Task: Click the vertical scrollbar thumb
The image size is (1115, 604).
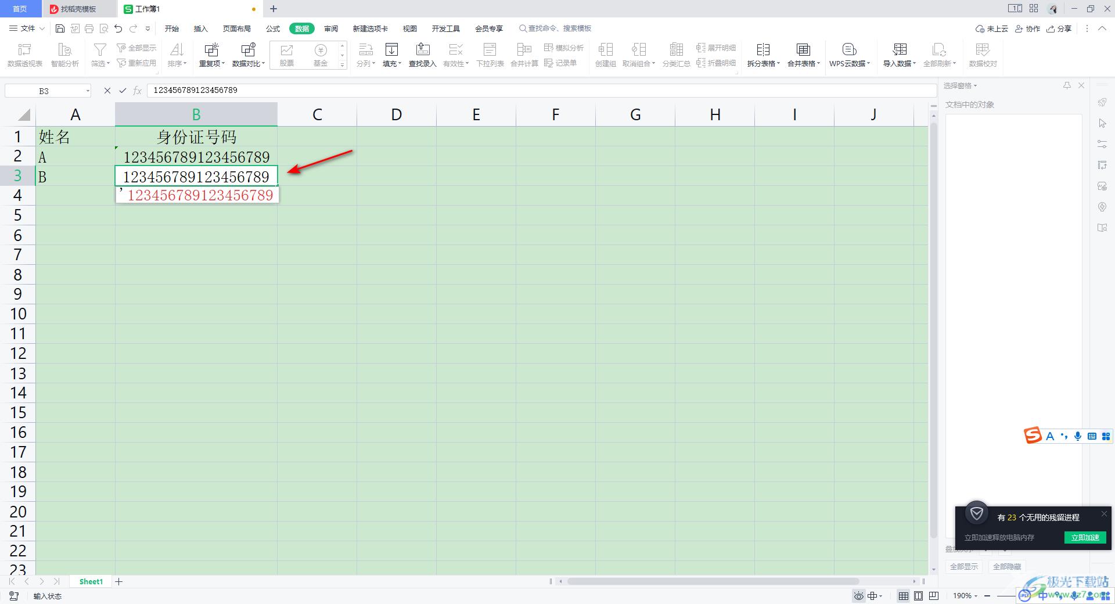Action: (933, 331)
